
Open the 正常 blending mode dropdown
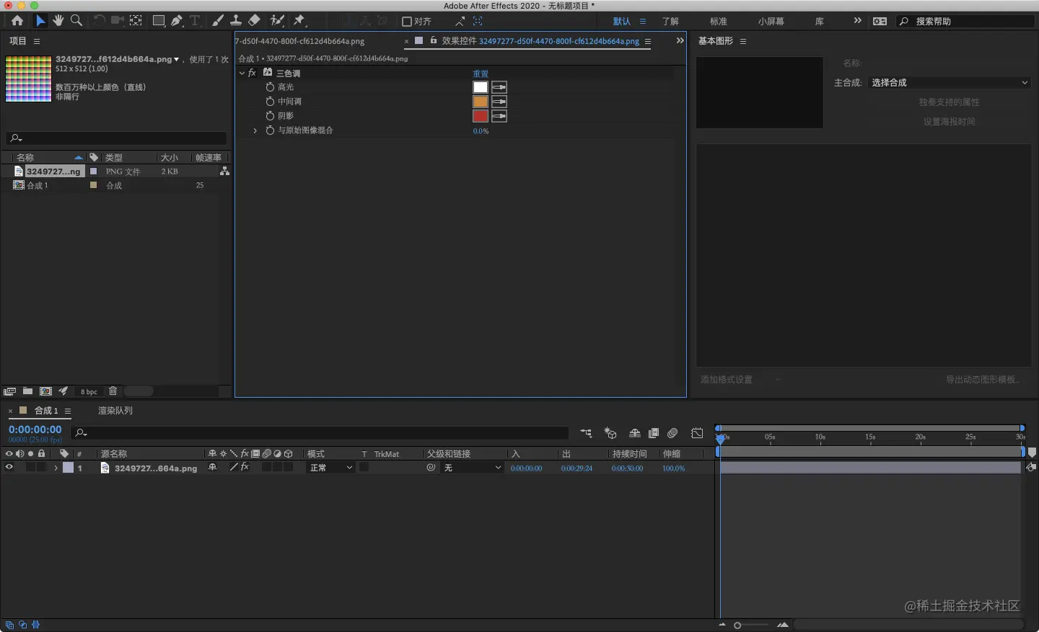click(330, 468)
